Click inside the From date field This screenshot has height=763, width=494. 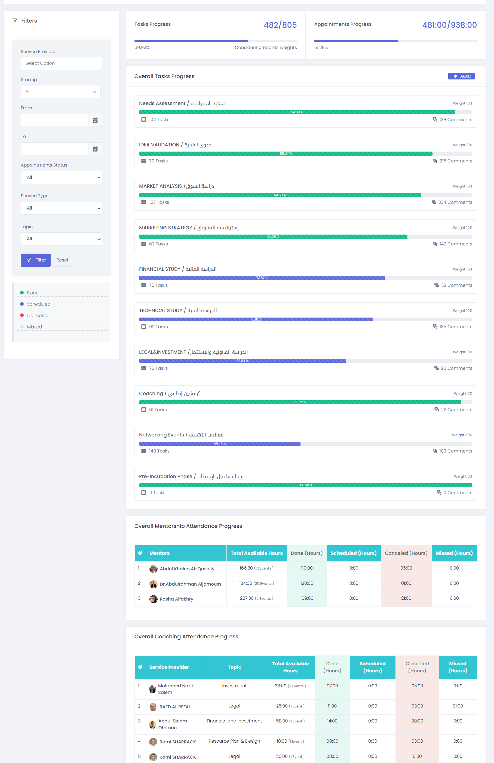(x=54, y=120)
